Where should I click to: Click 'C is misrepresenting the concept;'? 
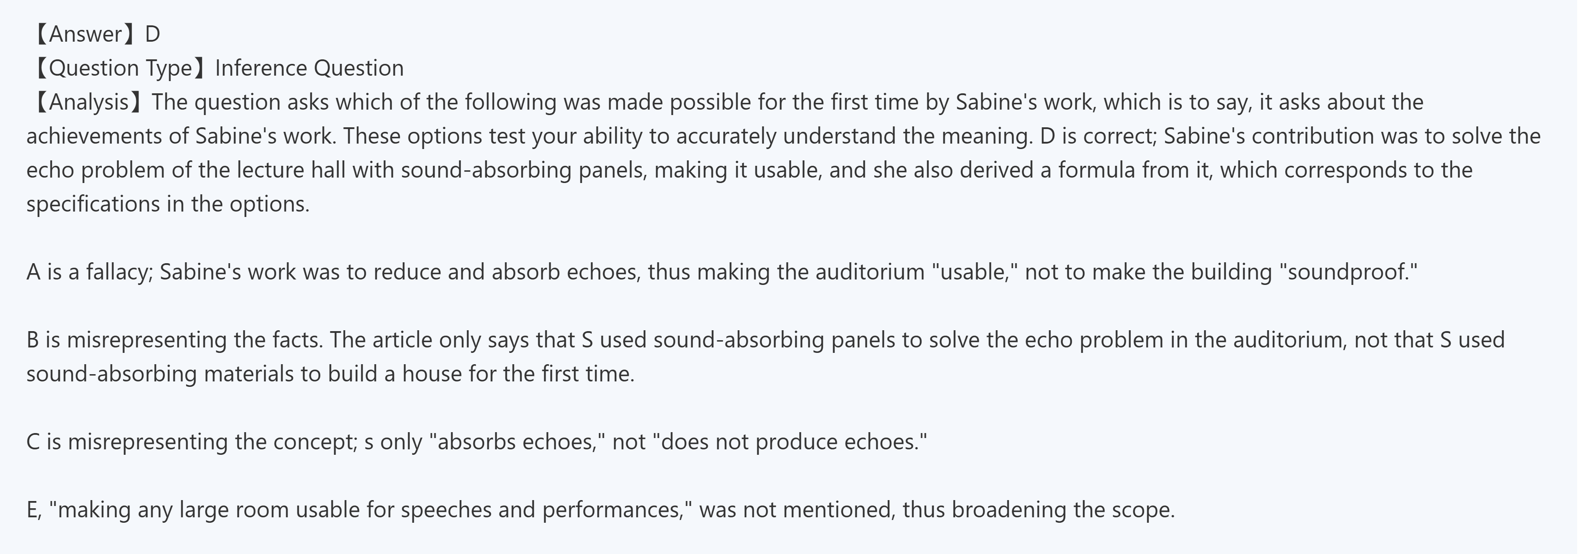(191, 442)
